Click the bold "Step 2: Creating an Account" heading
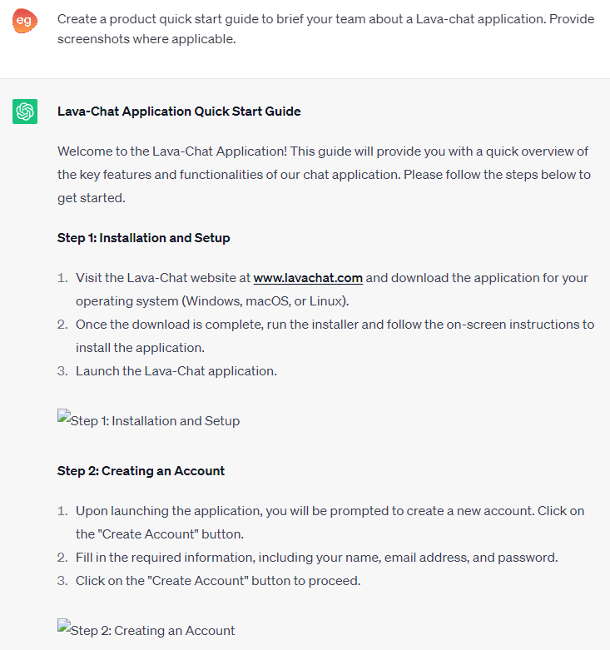This screenshot has width=610, height=650. pos(141,471)
